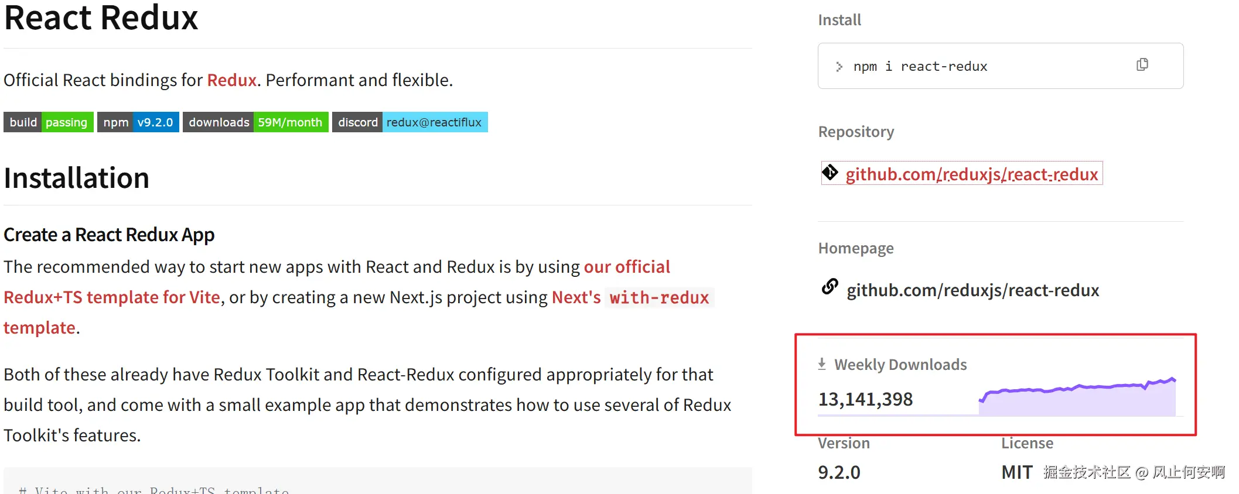Screen dimensions: 1239x494
Task: Open the Redux link in description
Action: coord(232,80)
